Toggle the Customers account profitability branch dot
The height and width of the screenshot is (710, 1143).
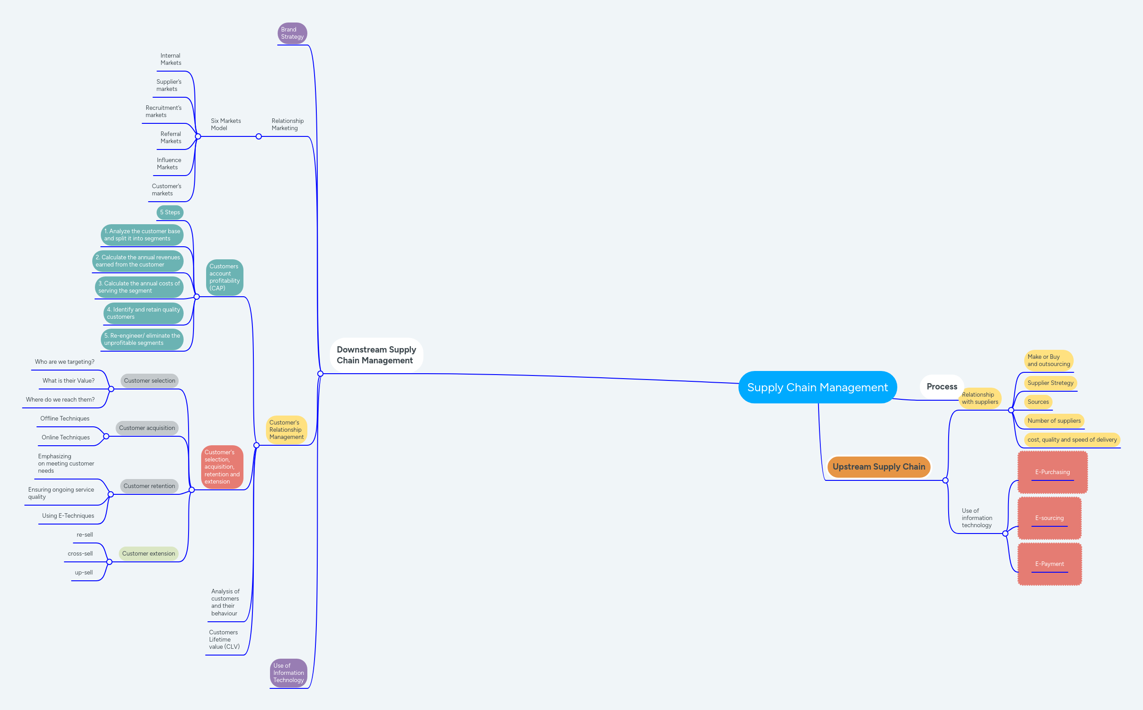pos(196,296)
